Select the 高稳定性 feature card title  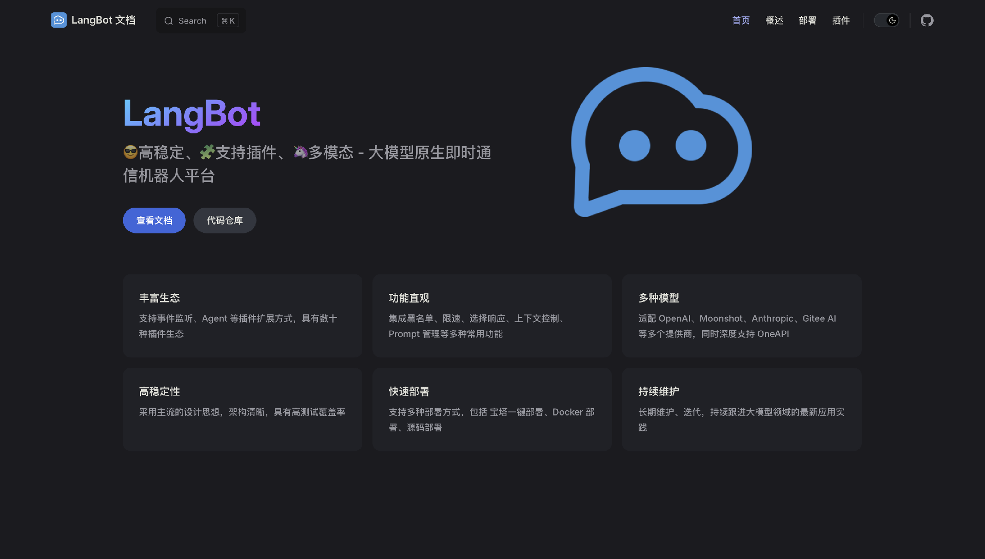coord(160,392)
